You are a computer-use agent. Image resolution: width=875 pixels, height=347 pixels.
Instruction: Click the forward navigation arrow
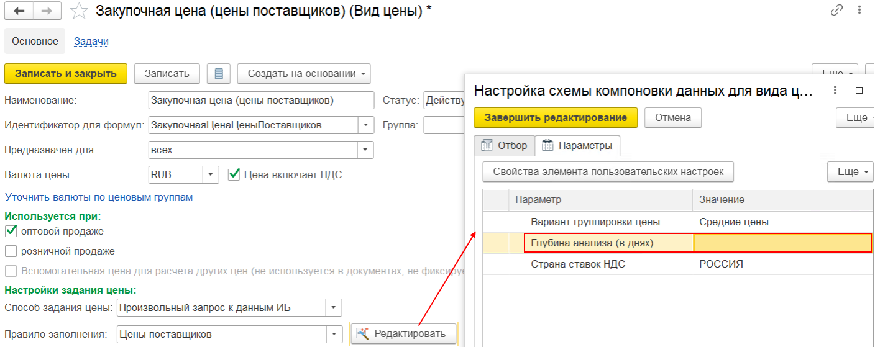(47, 11)
